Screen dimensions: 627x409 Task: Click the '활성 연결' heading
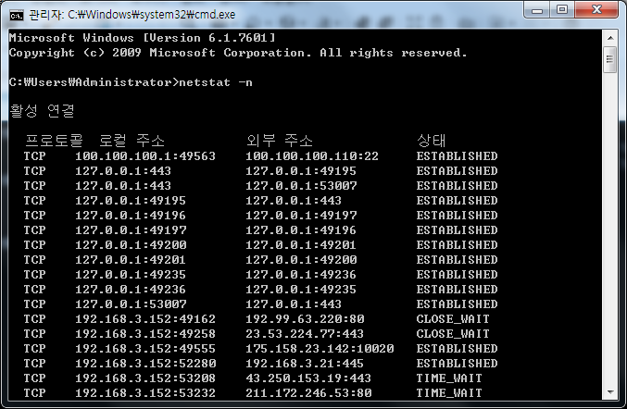[x=42, y=111]
